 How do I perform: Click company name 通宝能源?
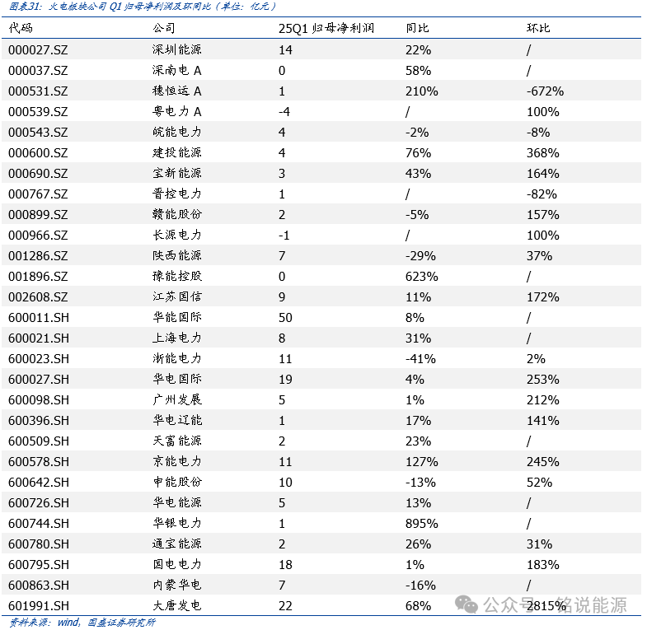177,544
